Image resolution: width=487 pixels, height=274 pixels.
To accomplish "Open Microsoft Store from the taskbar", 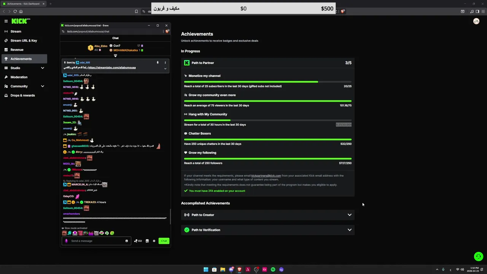I will [x=214, y=269].
